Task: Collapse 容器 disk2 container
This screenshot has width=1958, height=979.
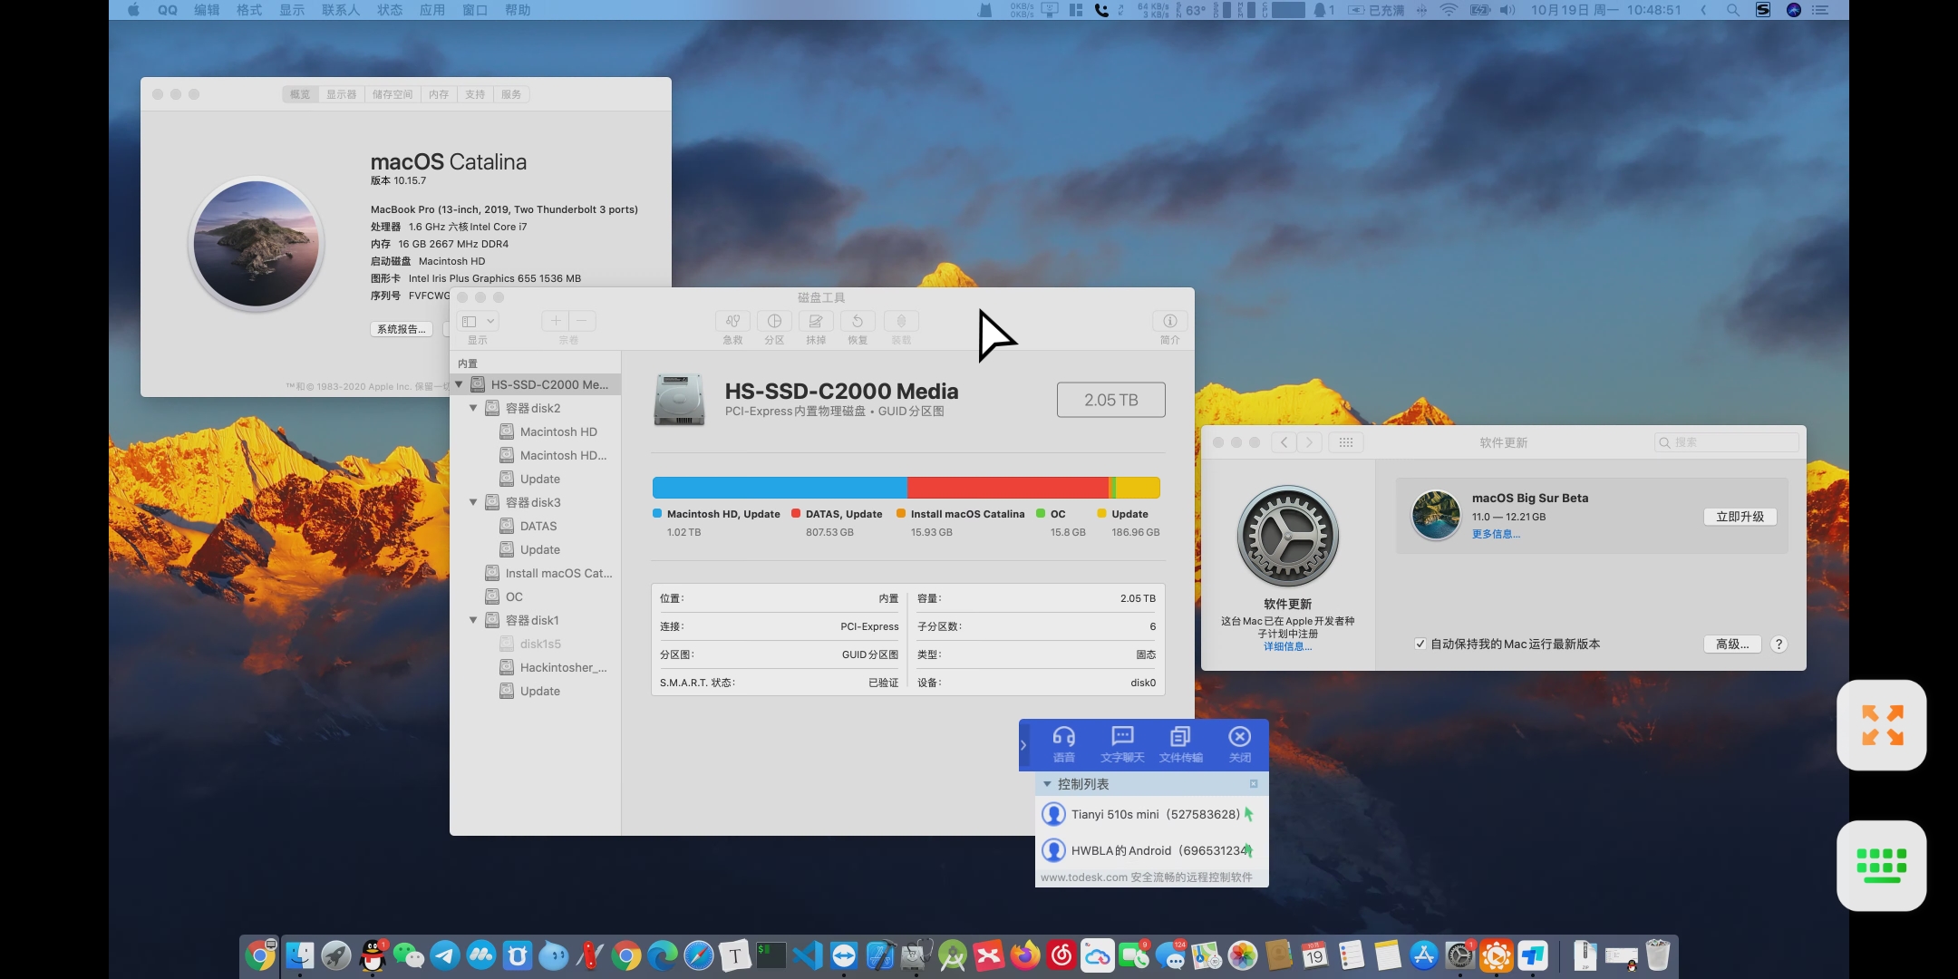Action: click(473, 408)
